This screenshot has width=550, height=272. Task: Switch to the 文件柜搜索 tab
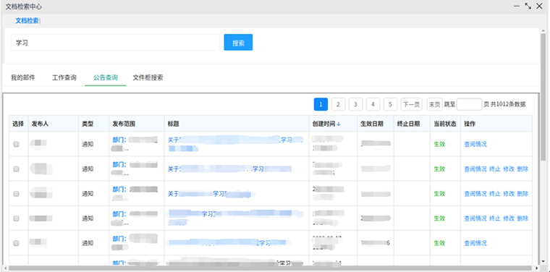[148, 78]
